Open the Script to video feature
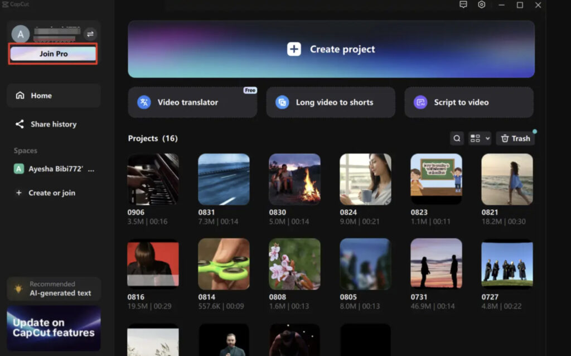Screen dimensions: 571x356 [x=468, y=102]
